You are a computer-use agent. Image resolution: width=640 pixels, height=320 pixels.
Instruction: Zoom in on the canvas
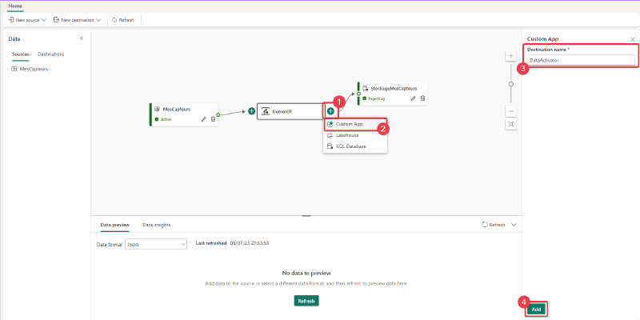[510, 55]
